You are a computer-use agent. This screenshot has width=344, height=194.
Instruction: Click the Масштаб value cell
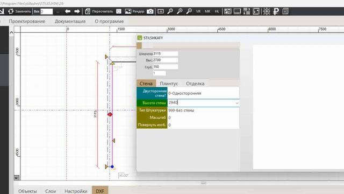pos(203,117)
